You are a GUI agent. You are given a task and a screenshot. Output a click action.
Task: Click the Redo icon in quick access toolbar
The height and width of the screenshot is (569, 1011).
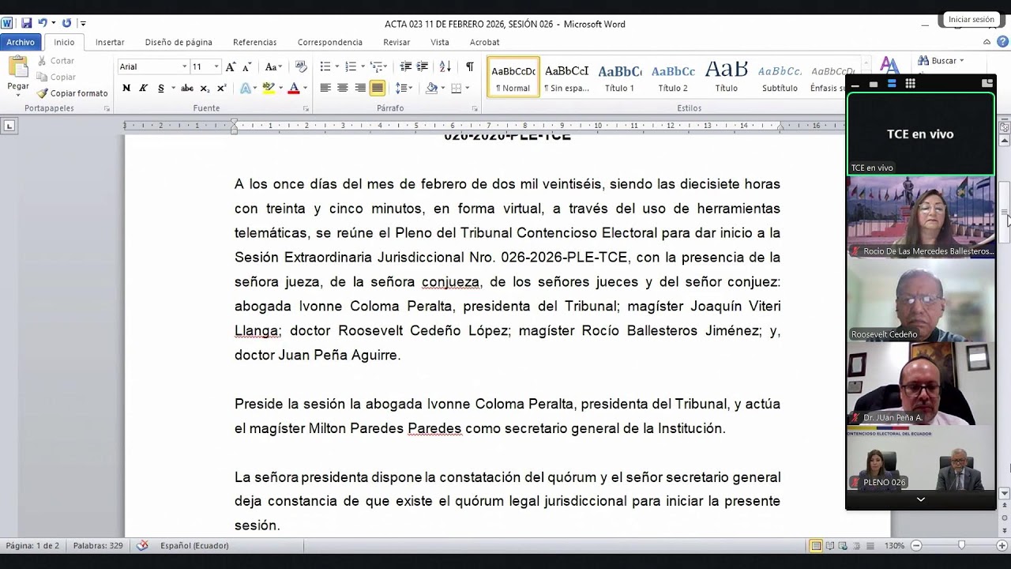[x=66, y=24]
